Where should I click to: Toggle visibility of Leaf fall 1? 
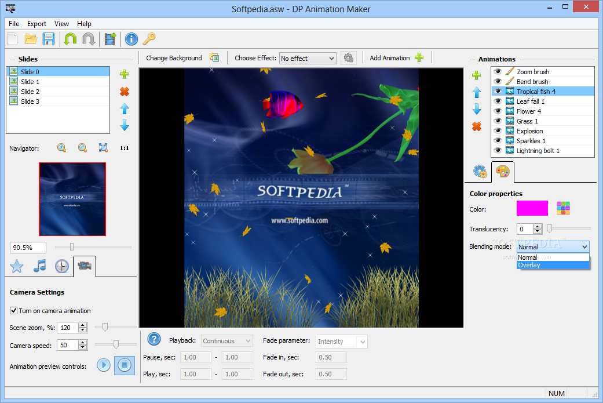click(x=498, y=101)
